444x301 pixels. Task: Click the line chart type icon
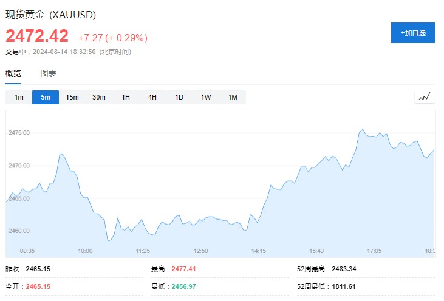tap(424, 97)
